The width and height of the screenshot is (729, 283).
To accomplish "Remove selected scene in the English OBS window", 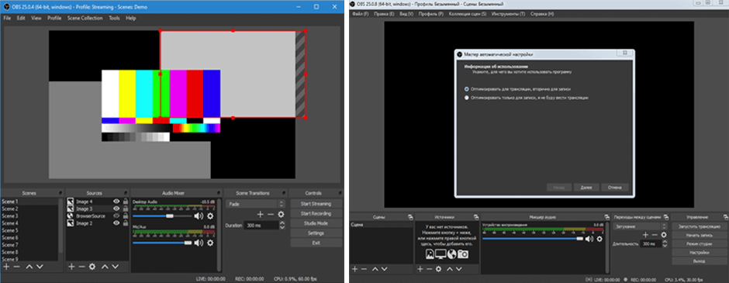I will point(17,267).
